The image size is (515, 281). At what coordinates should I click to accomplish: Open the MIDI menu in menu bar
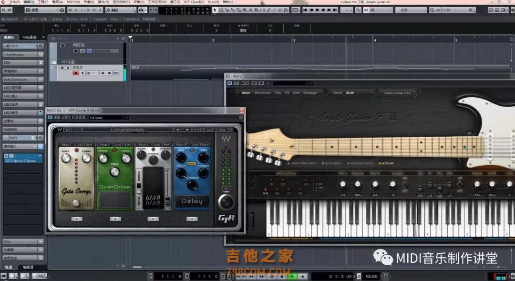tap(73, 2)
